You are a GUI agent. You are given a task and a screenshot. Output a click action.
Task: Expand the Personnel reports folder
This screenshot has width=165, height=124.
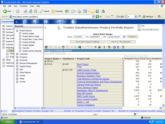17,60
